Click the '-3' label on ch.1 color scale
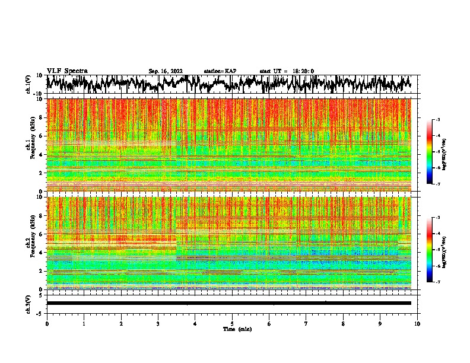470x363 pixels. pyautogui.click(x=438, y=119)
